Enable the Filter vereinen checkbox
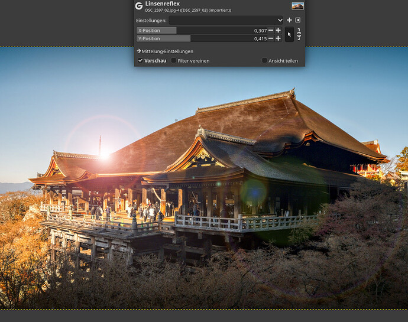The height and width of the screenshot is (322, 408). [x=174, y=60]
